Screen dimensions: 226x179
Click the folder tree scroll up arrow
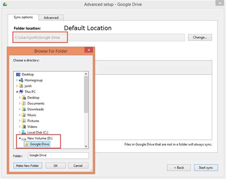(86, 74)
